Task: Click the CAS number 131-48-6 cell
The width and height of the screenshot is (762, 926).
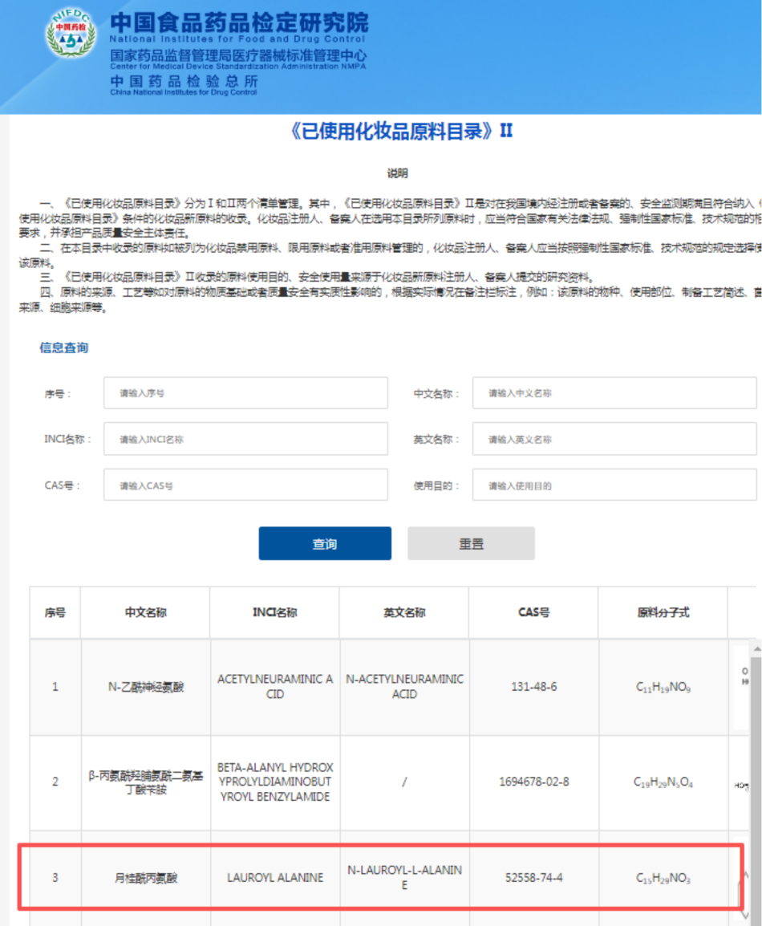Action: pos(532,687)
